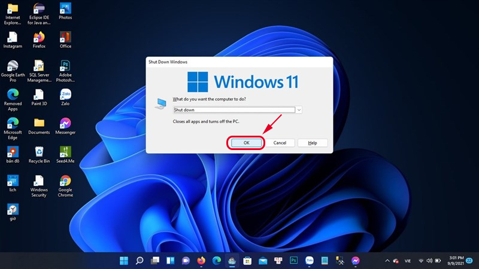Open the Windows Start menu
This screenshot has width=479, height=269.
[124, 261]
